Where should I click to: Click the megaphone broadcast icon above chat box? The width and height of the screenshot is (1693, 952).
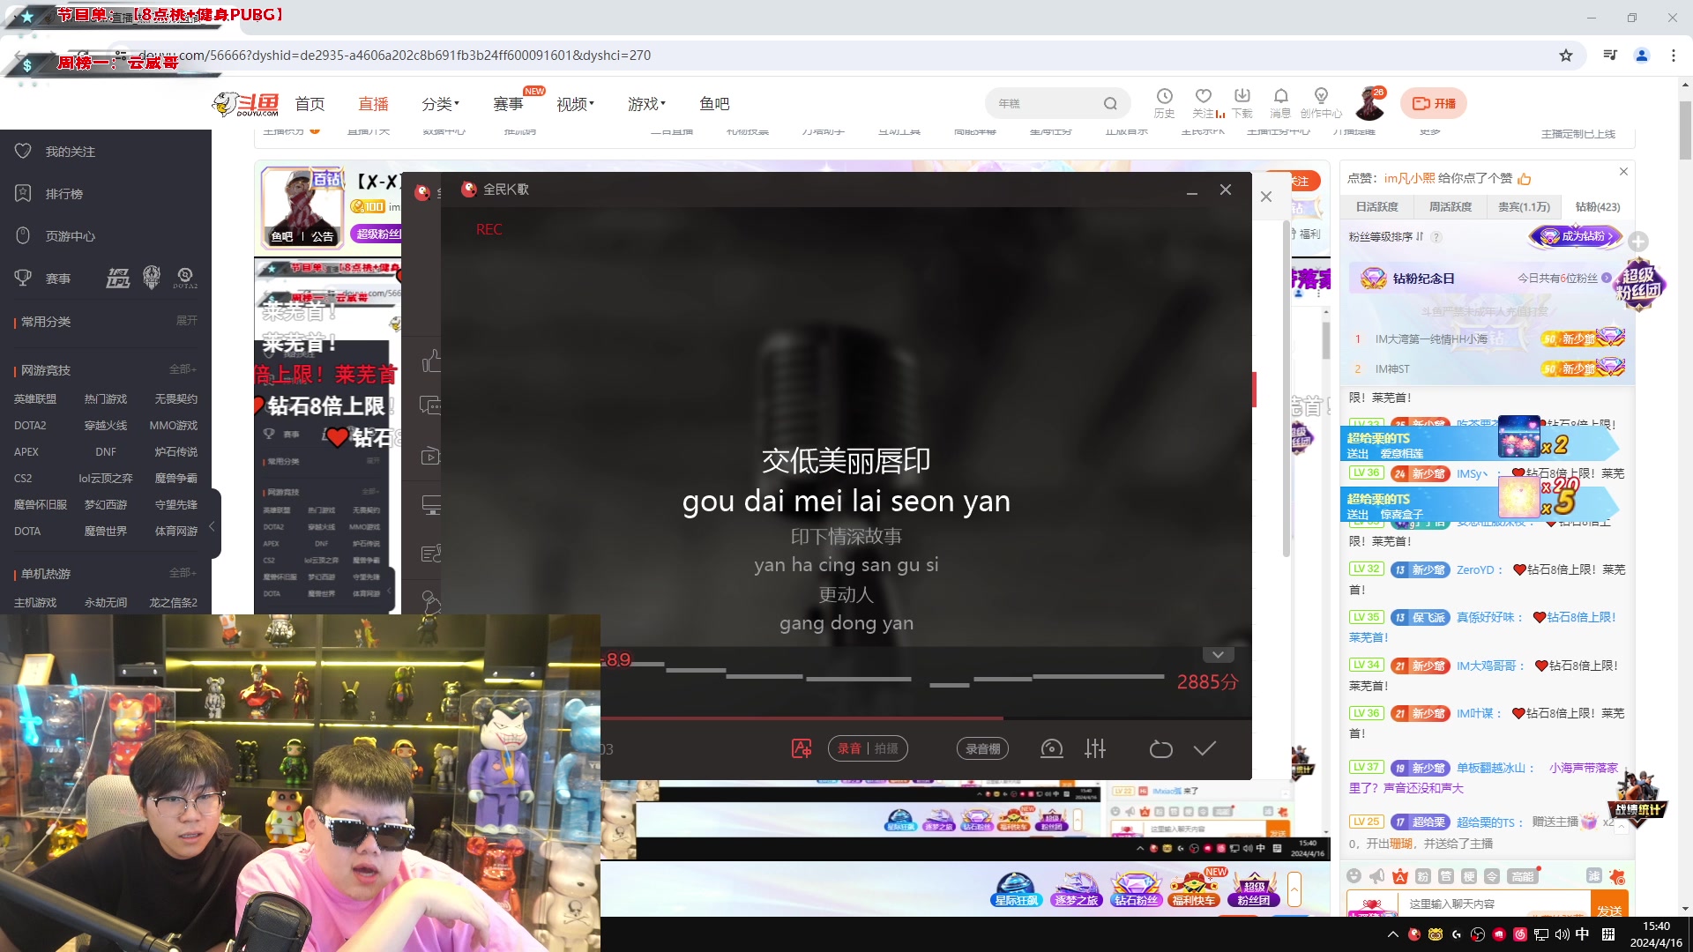tap(1377, 876)
